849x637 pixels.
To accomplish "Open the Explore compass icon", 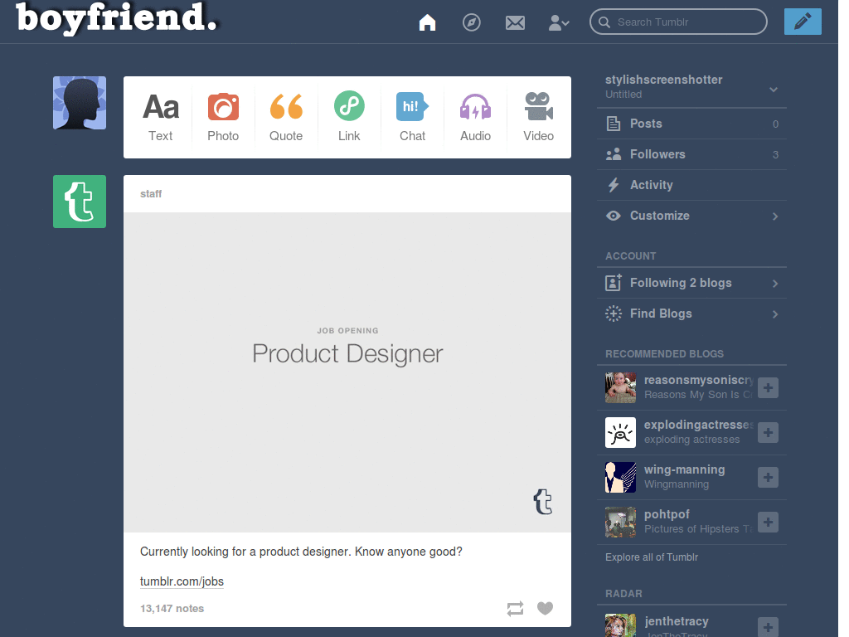I will coord(472,22).
